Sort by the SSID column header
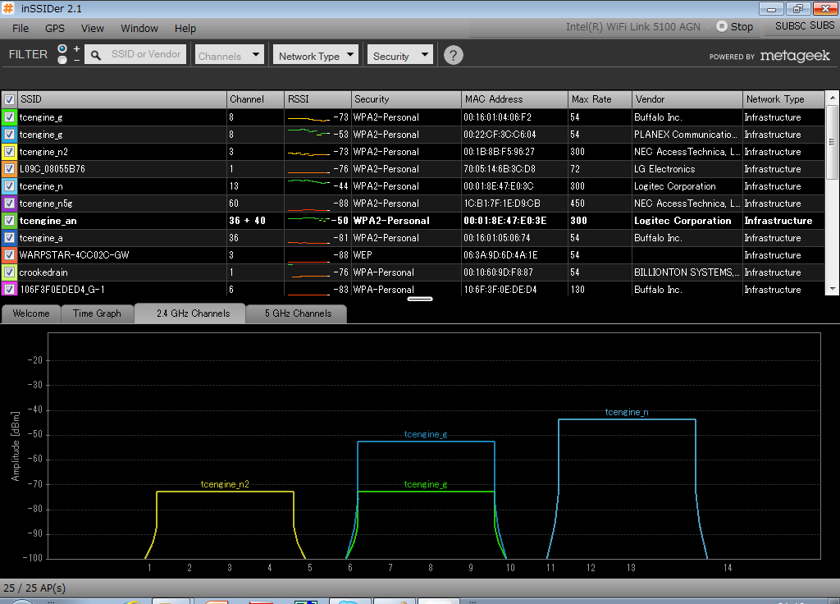 pos(122,99)
